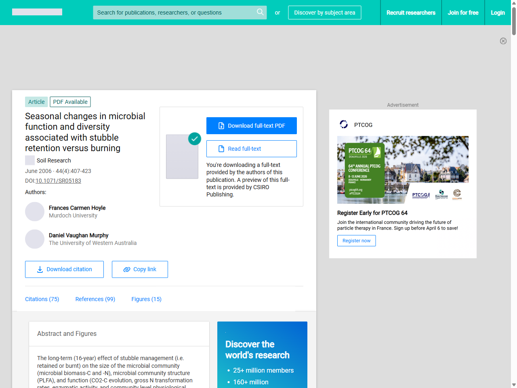The width and height of the screenshot is (517, 388).
Task: Click the PTCOG advertiser logo
Action: 344,124
